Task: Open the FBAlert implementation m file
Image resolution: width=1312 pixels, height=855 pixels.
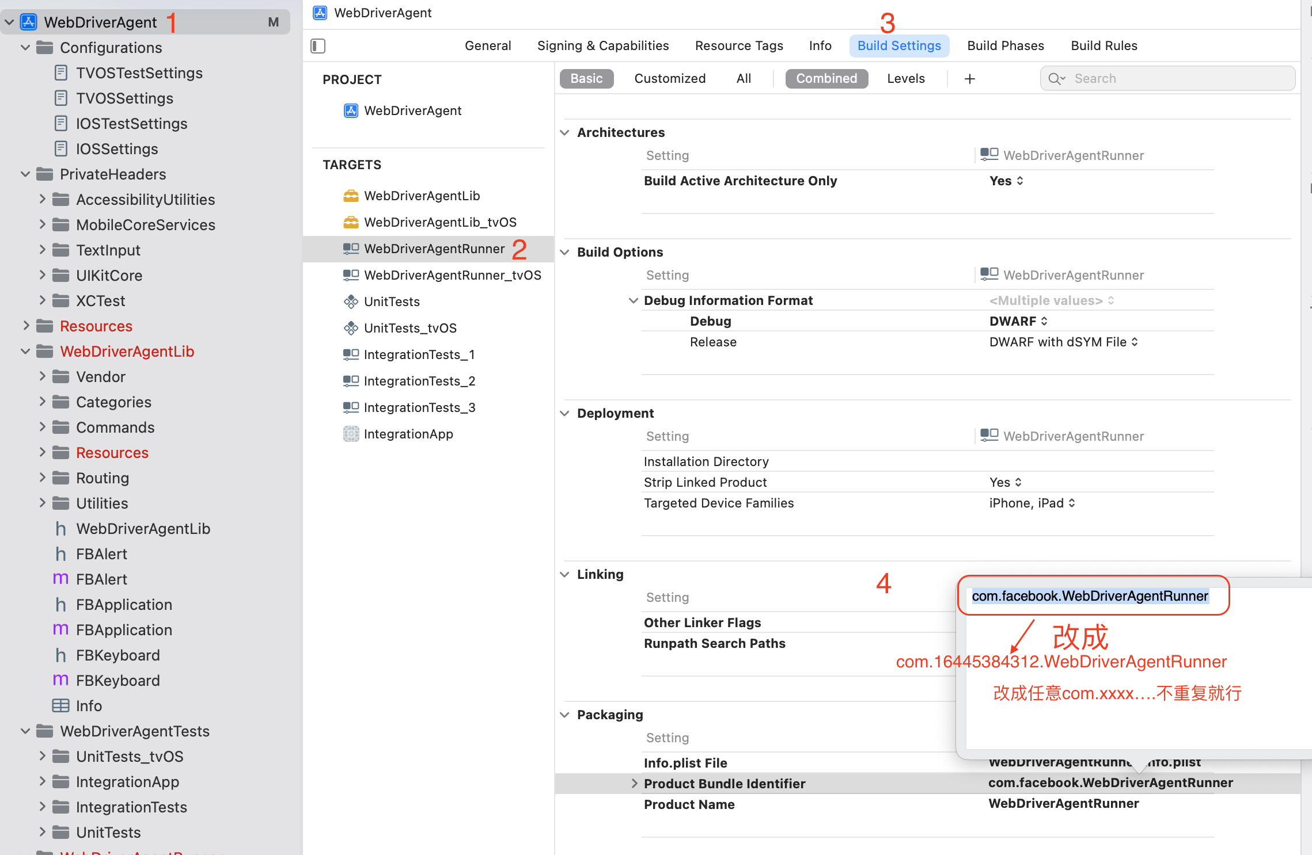Action: 101,579
